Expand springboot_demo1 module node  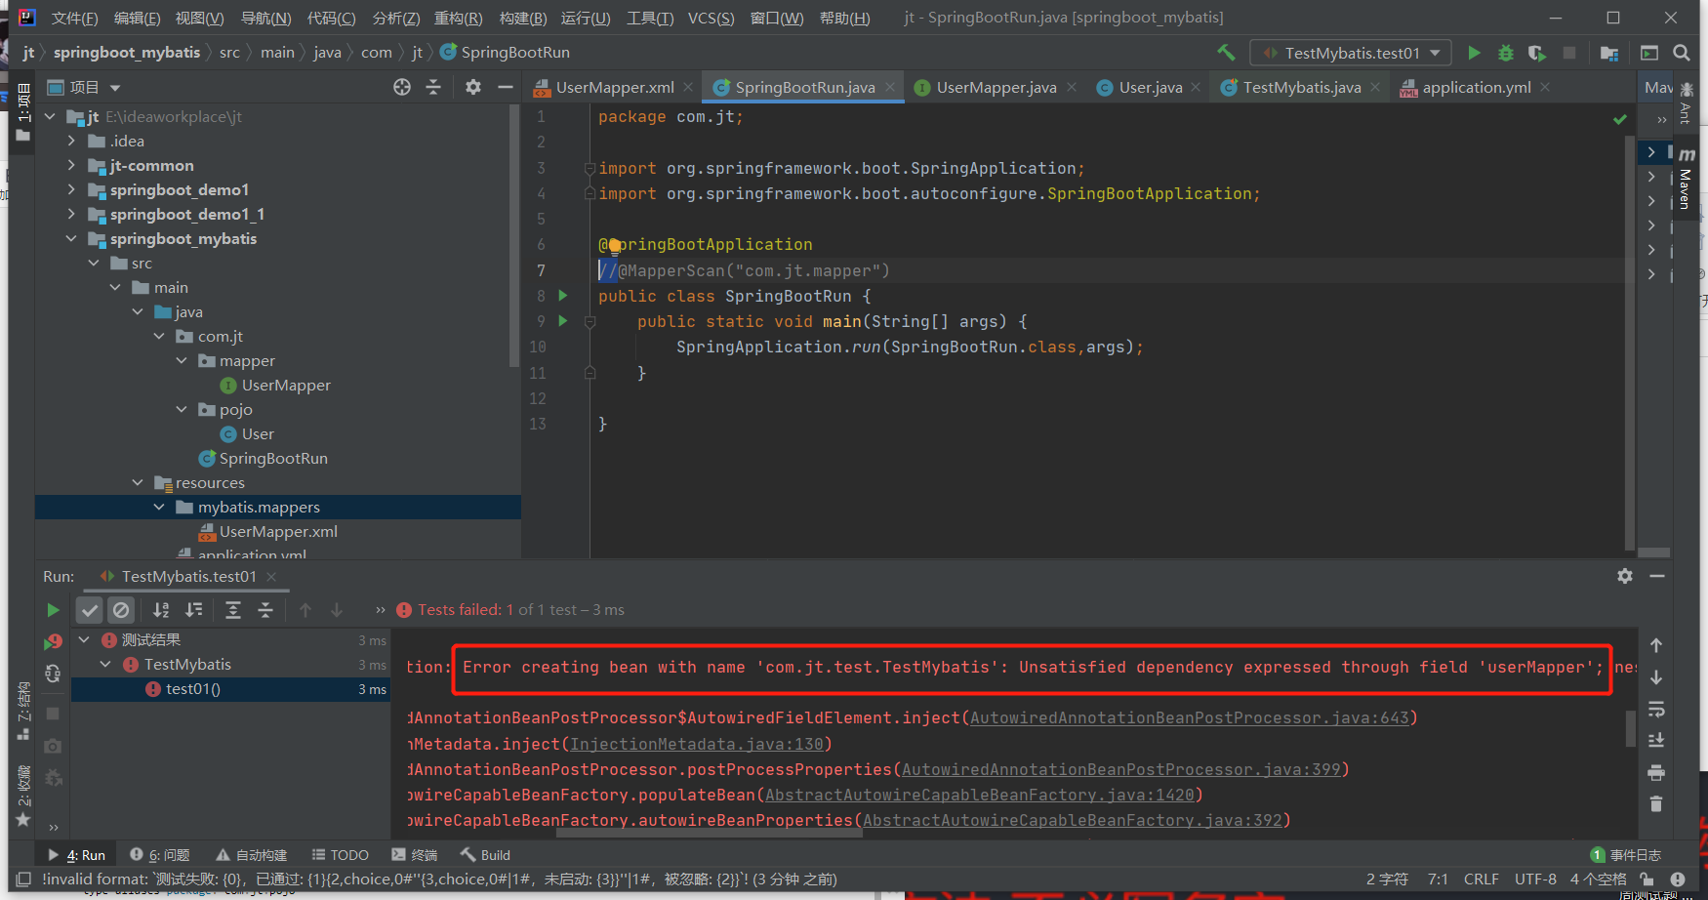(x=71, y=189)
